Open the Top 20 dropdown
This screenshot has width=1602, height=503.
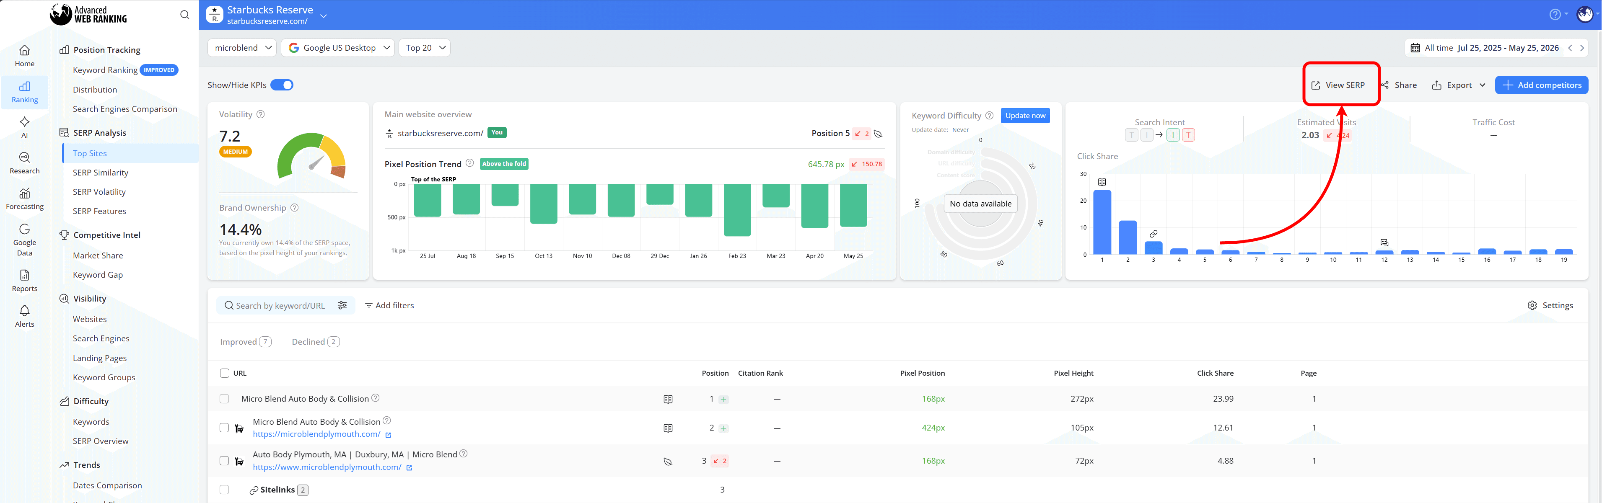click(x=424, y=48)
